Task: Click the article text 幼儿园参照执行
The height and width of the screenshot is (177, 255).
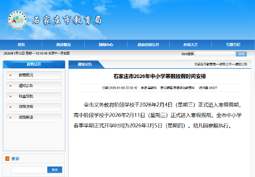Action: (210, 126)
